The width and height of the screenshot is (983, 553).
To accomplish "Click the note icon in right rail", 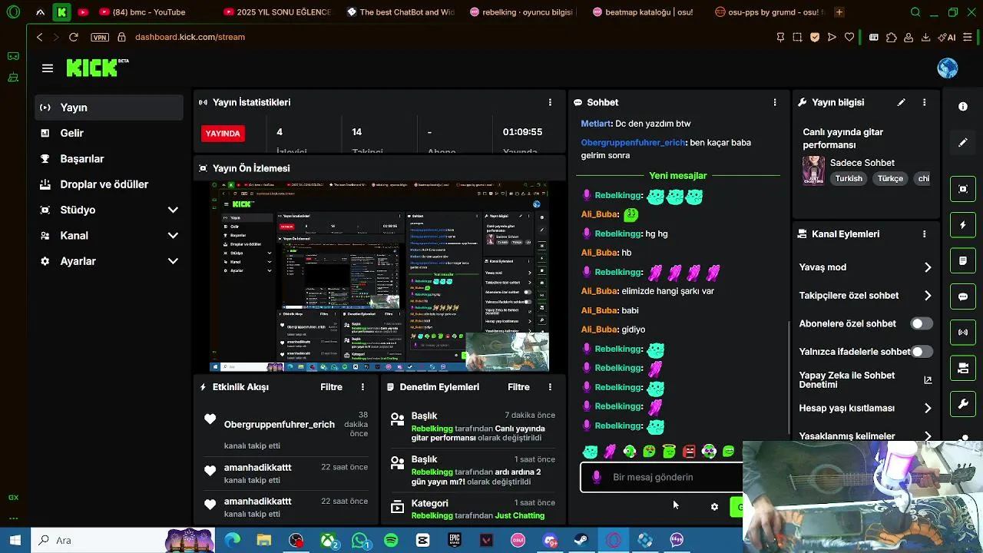I will pyautogui.click(x=963, y=261).
